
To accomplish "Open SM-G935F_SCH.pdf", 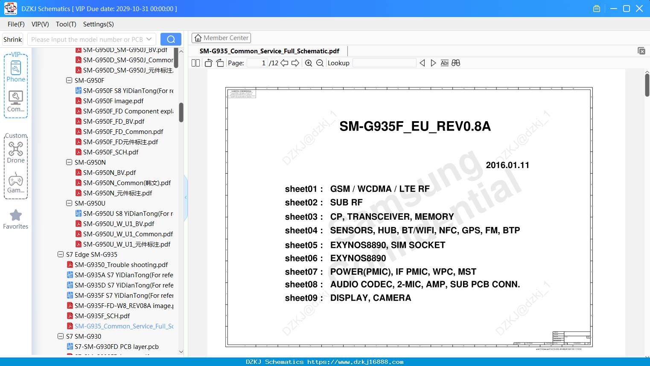I will (102, 316).
